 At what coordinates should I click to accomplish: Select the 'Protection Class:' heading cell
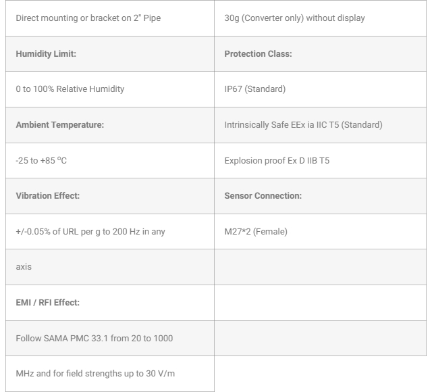point(258,54)
